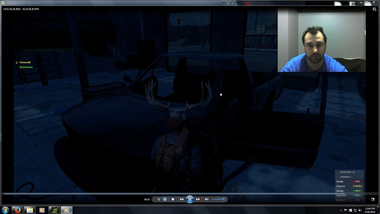Select active Windows Media Player taskbar button

click(x=66, y=210)
